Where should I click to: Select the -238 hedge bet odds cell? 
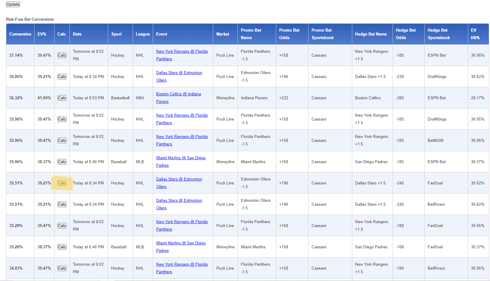pyautogui.click(x=409, y=76)
